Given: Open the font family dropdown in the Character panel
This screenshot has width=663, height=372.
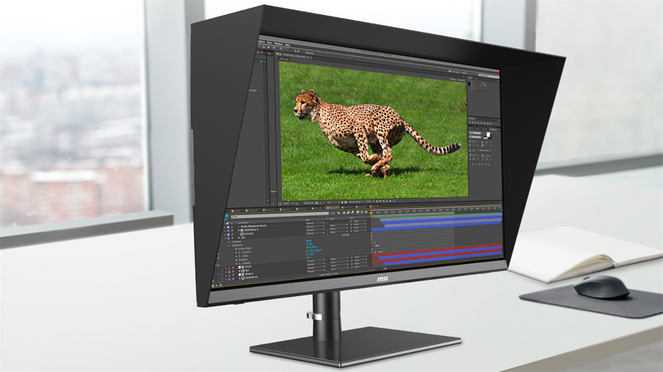Looking at the screenshot, I should click(x=475, y=133).
